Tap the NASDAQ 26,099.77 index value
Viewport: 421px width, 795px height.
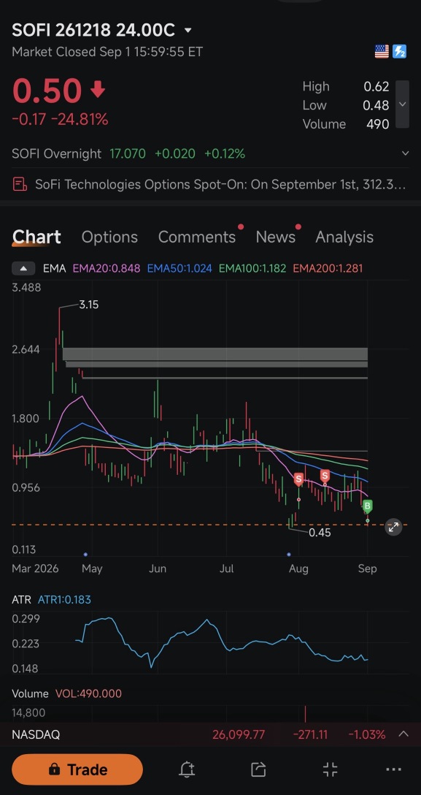coord(239,734)
